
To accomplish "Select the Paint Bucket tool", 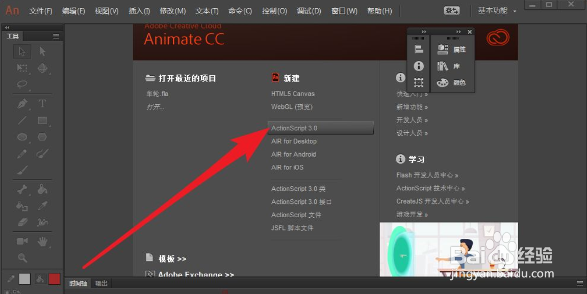I will (42, 189).
